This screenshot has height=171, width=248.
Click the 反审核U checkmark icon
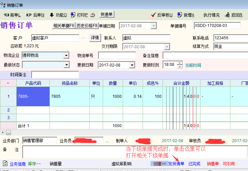point(153,15)
